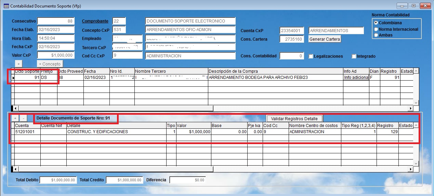Toggle the Integrado checkbox
Viewport: 434px width, 196px height.
pos(354,56)
